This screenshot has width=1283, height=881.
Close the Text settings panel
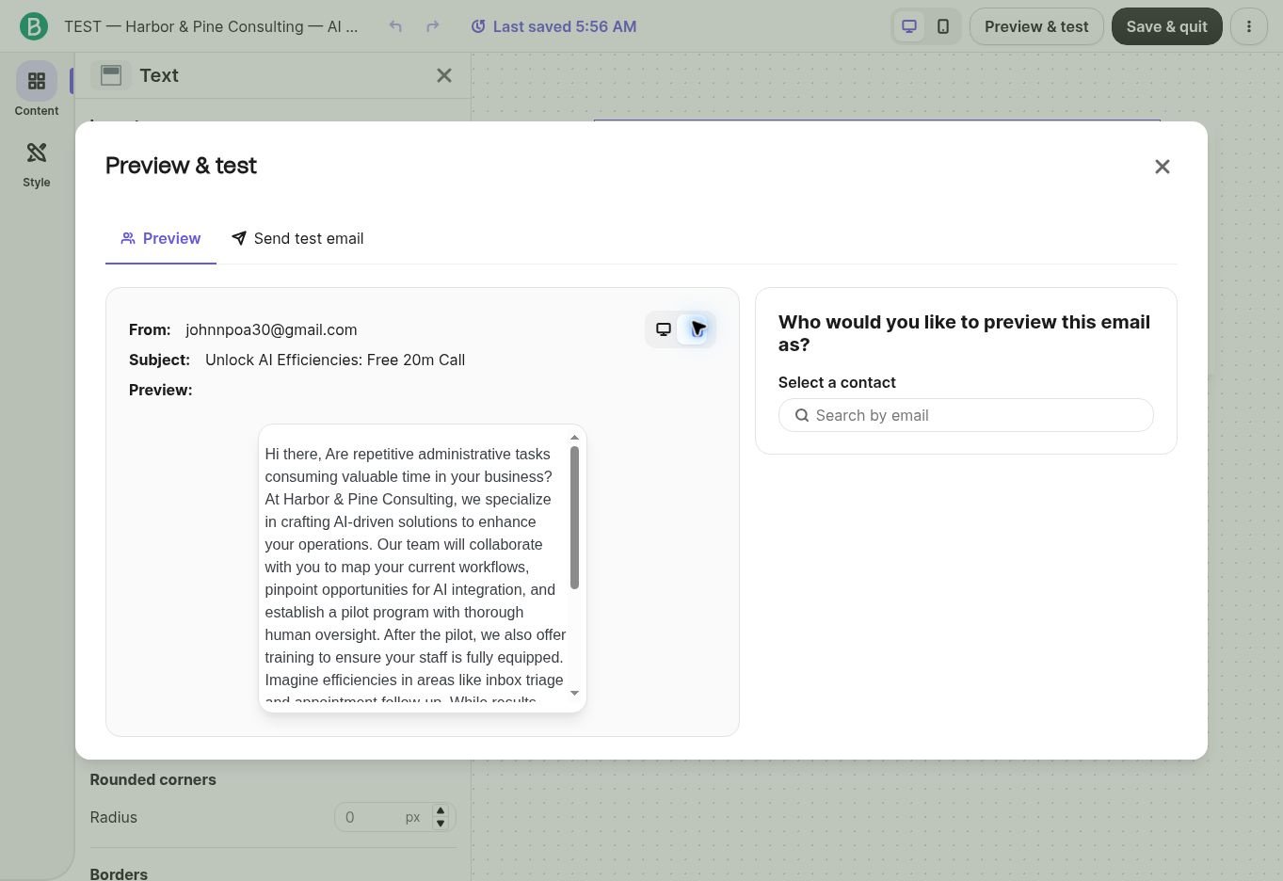point(444,75)
